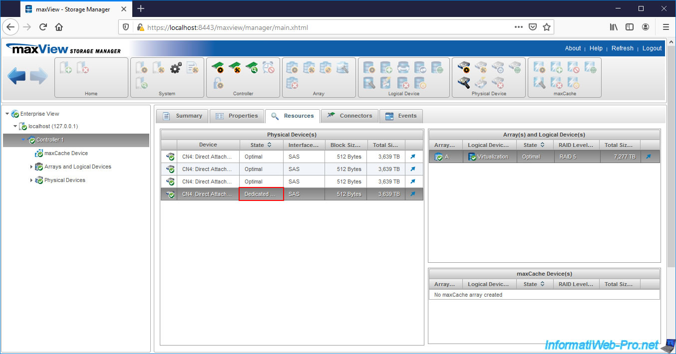Open Firefox page actions three-dot menu

pyautogui.click(x=518, y=27)
